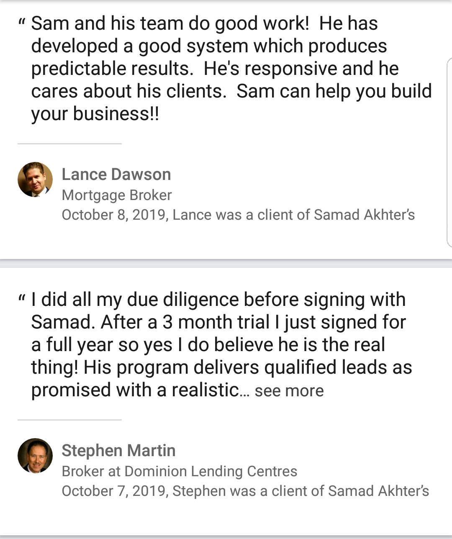Tap the "Sam and his team" recommendation text
Viewport: 452px width, 539px height.
click(x=226, y=68)
